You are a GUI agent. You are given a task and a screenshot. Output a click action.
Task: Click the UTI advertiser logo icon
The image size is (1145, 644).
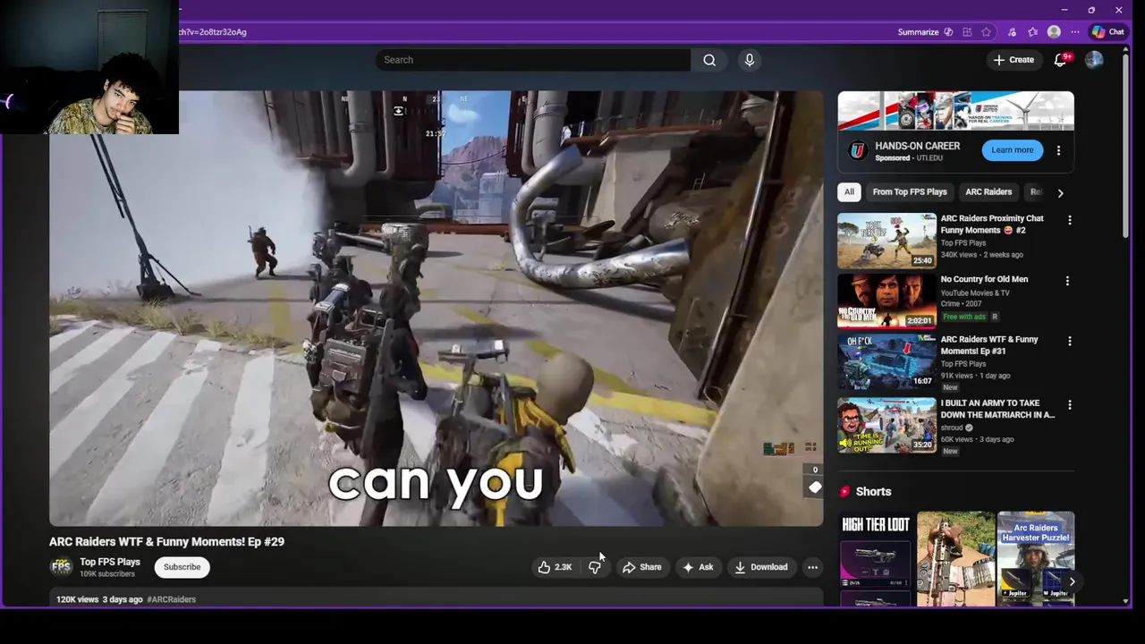pos(858,150)
